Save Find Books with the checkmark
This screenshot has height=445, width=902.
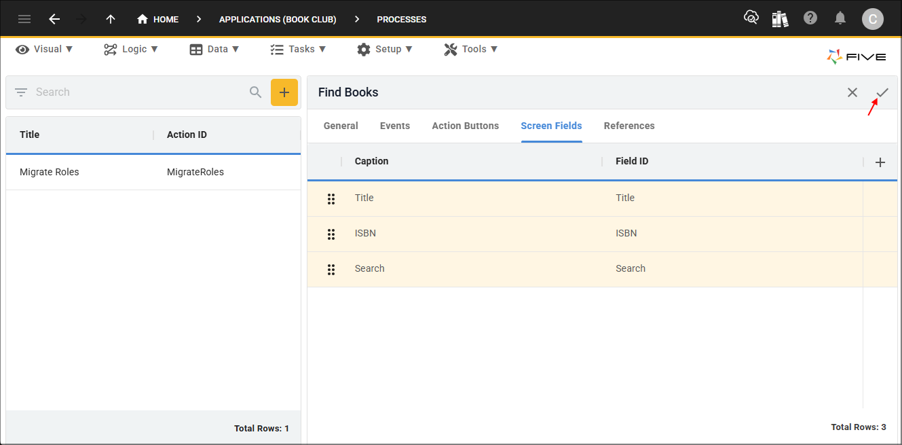pyautogui.click(x=882, y=92)
